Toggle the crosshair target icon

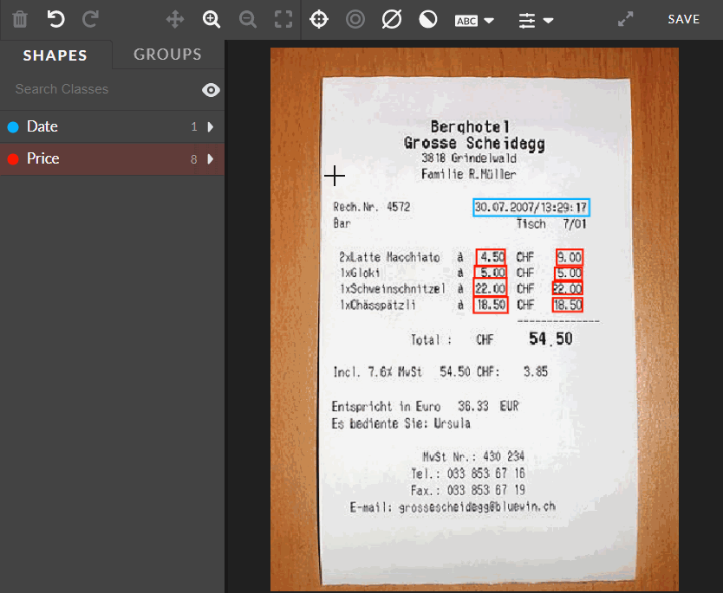coord(319,19)
